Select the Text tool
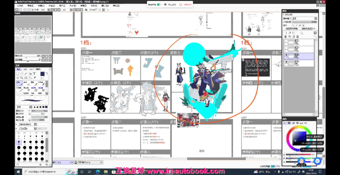The height and width of the screenshot is (175, 340). (34, 74)
